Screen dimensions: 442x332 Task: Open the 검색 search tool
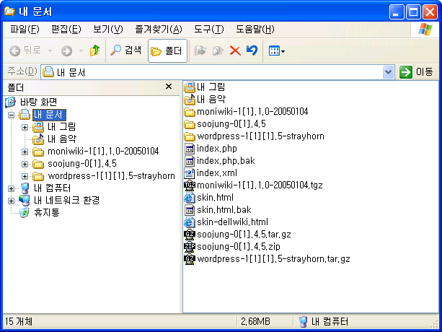[125, 51]
